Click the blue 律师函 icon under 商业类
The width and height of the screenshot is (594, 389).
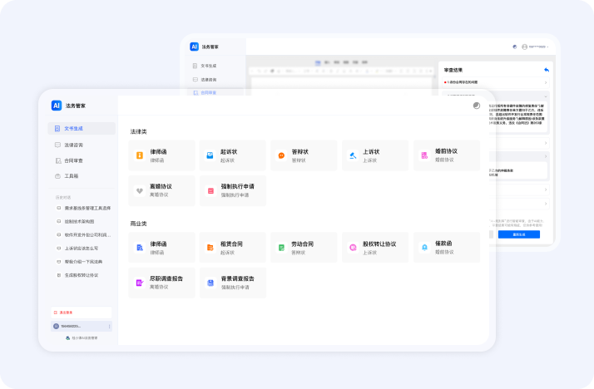click(140, 248)
